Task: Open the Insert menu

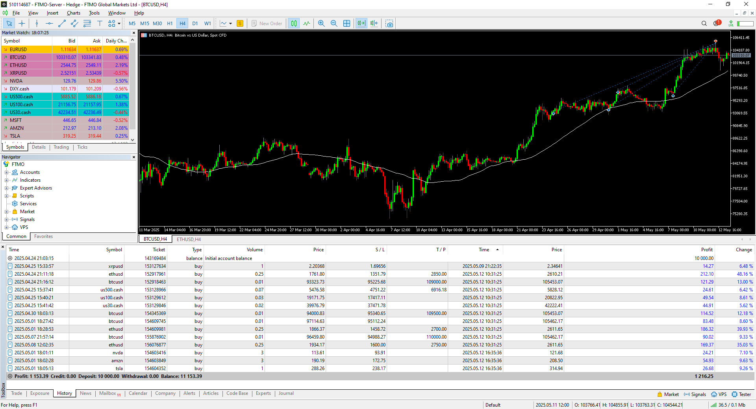Action: [52, 13]
